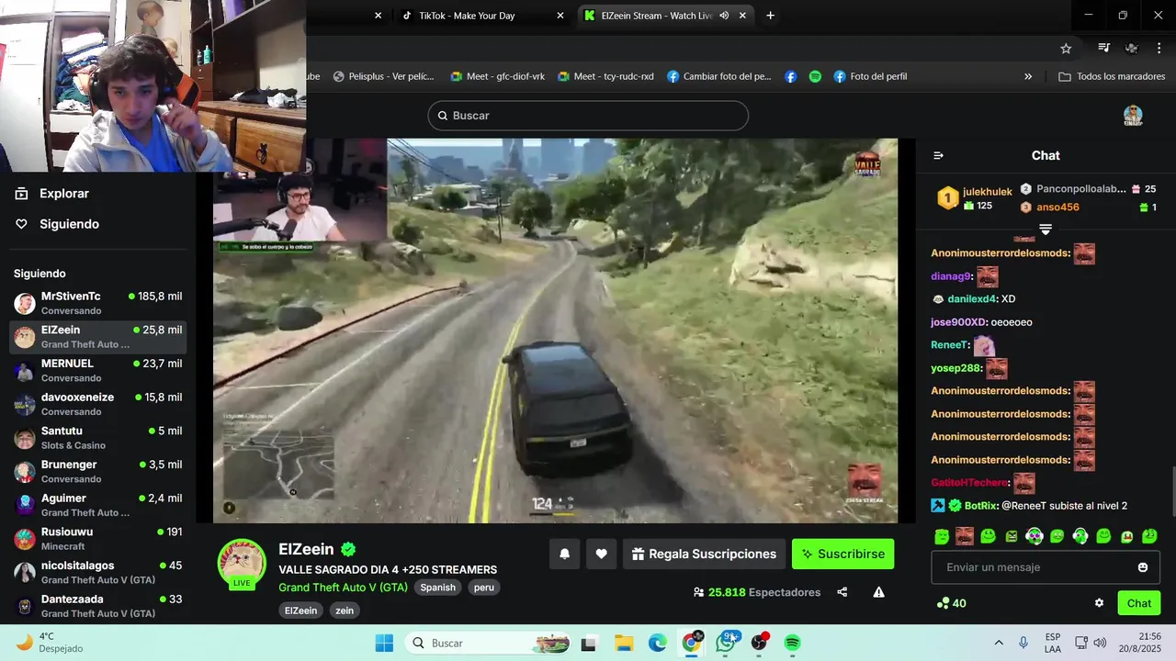Viewport: 1176px width, 661px height.
Task: Open Spotify from taskbar
Action: [793, 643]
